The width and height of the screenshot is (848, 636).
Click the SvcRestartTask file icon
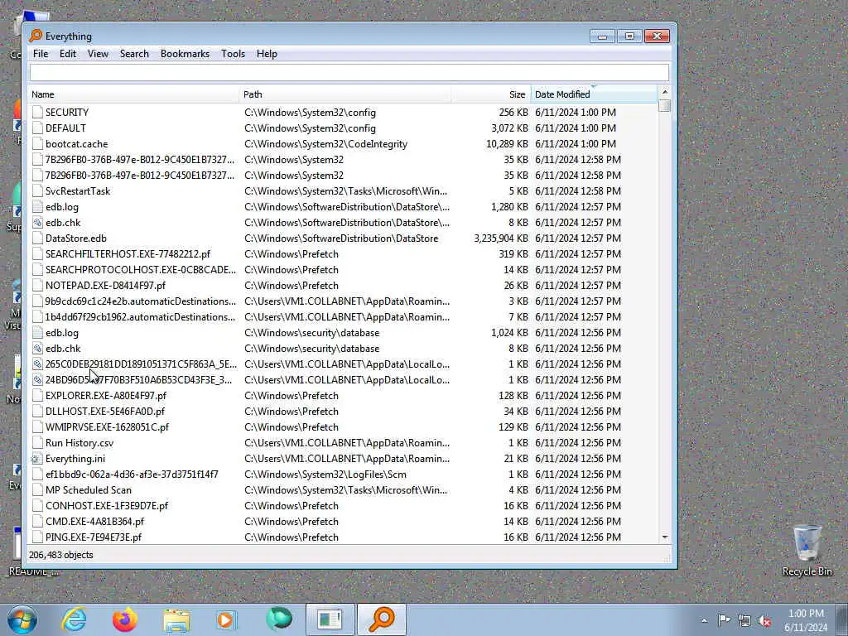(37, 191)
